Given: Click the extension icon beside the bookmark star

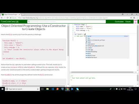Looking at the screenshot, I should (134, 18).
